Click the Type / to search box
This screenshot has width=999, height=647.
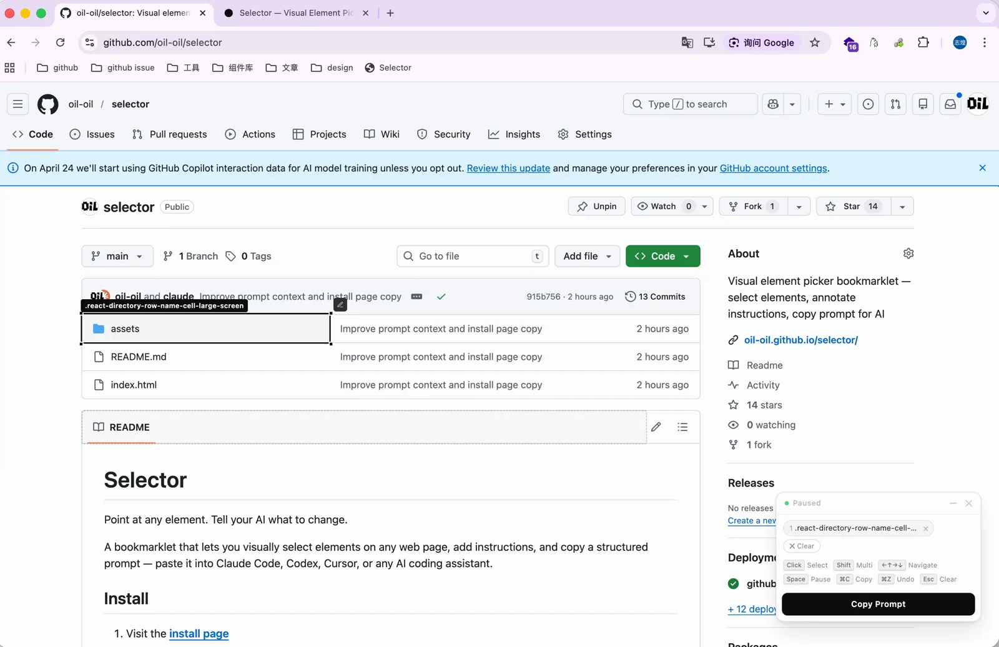tap(690, 104)
